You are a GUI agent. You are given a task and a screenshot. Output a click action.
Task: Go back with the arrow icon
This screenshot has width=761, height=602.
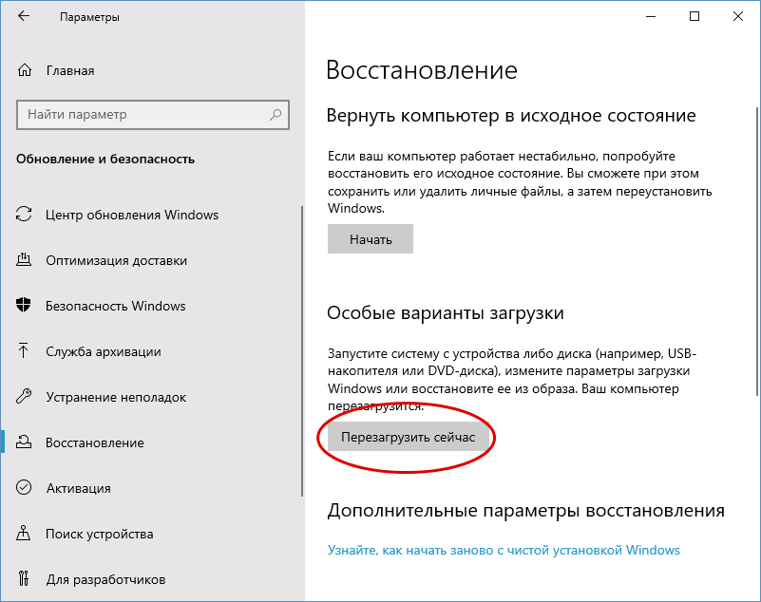(x=24, y=16)
